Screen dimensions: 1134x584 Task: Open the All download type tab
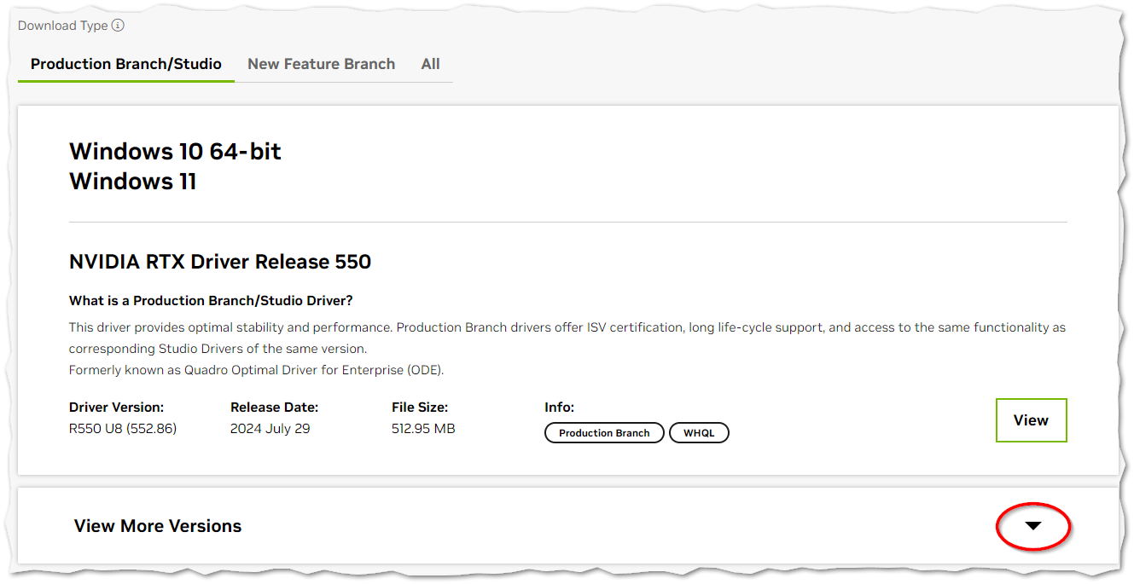point(430,64)
